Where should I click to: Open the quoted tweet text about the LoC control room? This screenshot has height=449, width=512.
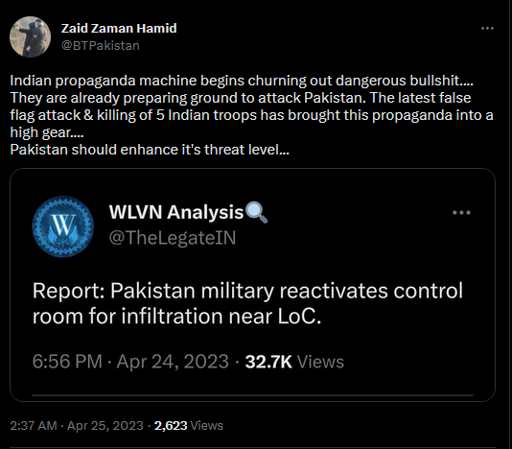pos(247,303)
